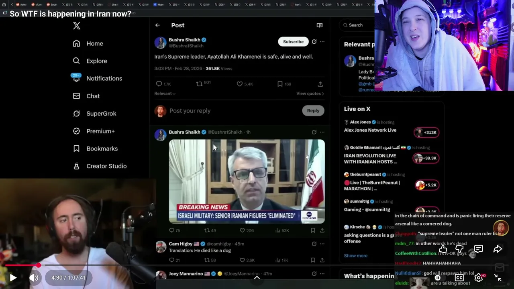Click timestamp 4:30 / 1:07:41
Screen dimensions: 514x289
click(68, 277)
